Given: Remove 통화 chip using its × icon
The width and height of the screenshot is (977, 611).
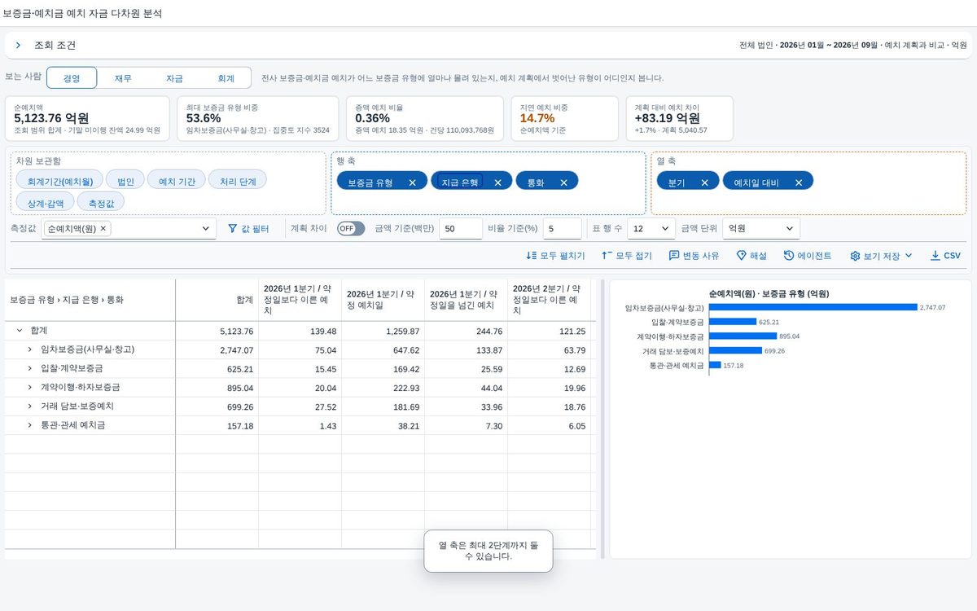Looking at the screenshot, I should [563, 182].
